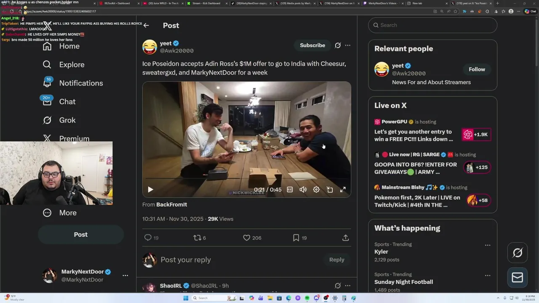Open three-dot menu on ShaoIRL's reply
This screenshot has width=539, height=303.
coord(347,286)
